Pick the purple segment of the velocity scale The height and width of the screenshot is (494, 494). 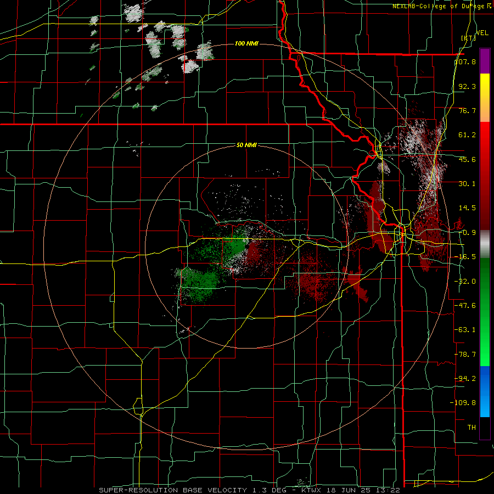485,61
